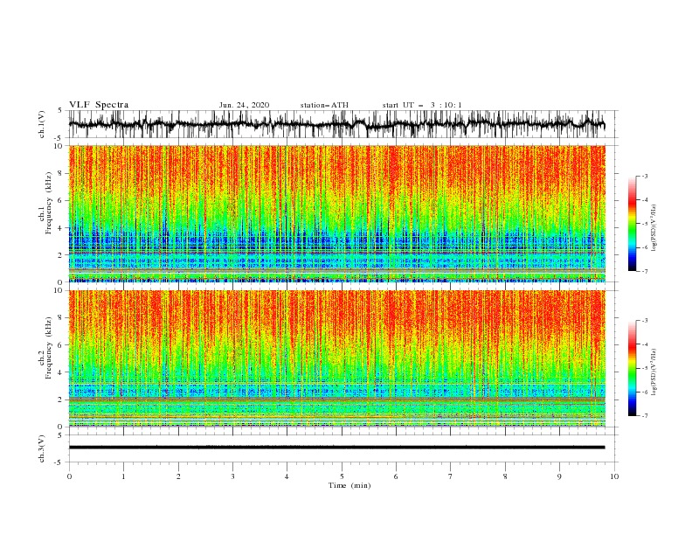Click the "-5" tick on the upper colorbar
This screenshot has height=535, width=692.
coord(644,224)
